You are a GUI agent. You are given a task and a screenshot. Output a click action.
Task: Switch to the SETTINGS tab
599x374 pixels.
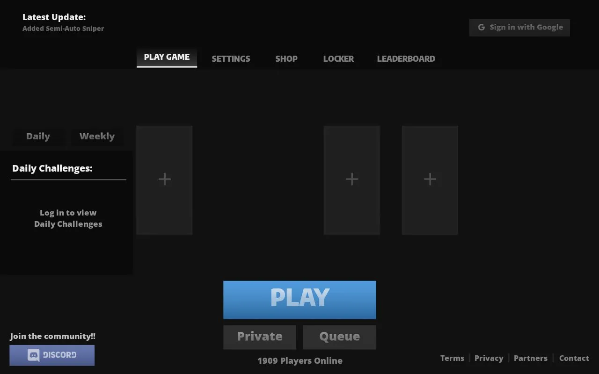231,59
